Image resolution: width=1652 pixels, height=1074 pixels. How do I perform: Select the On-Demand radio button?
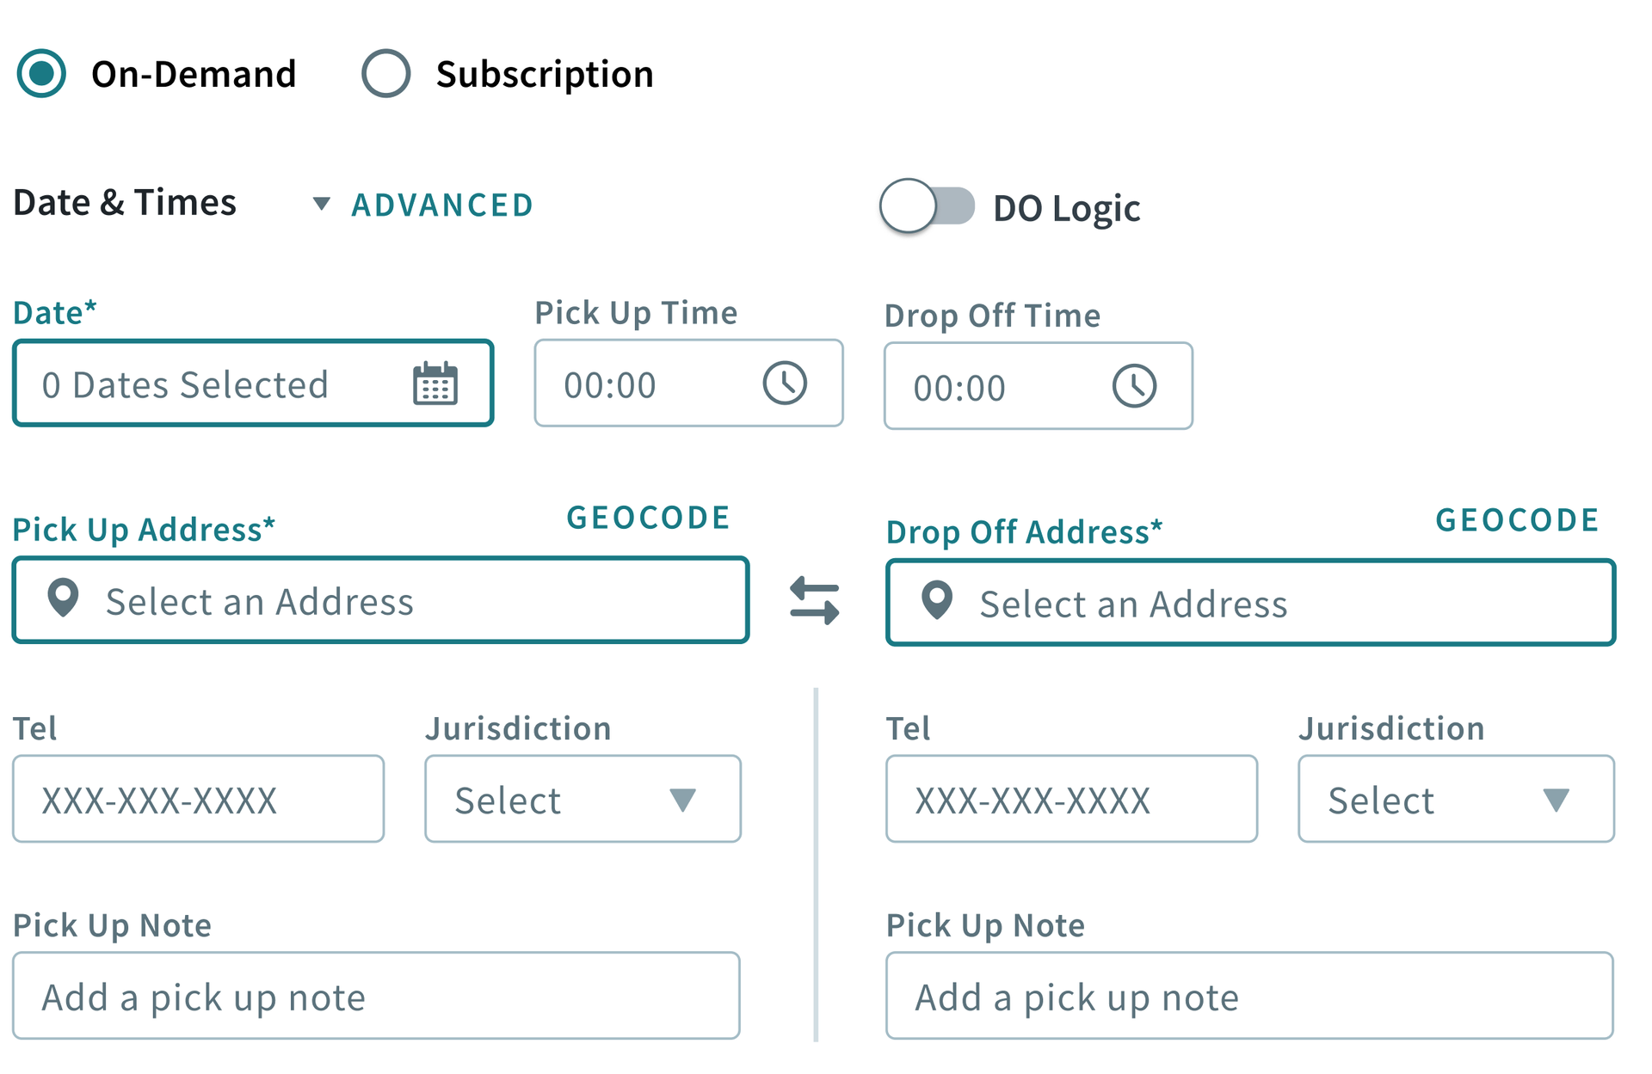pos(40,74)
